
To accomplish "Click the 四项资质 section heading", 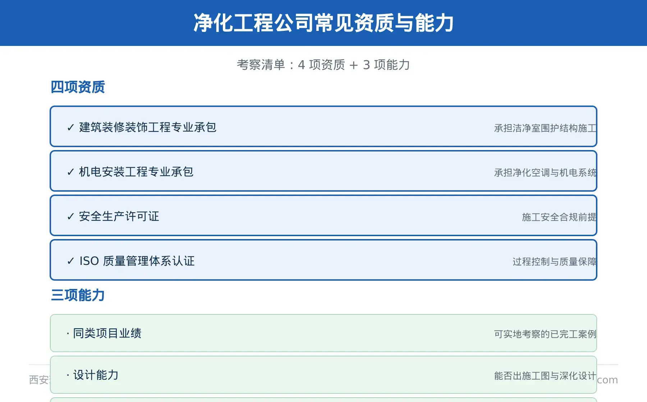I will click(78, 87).
